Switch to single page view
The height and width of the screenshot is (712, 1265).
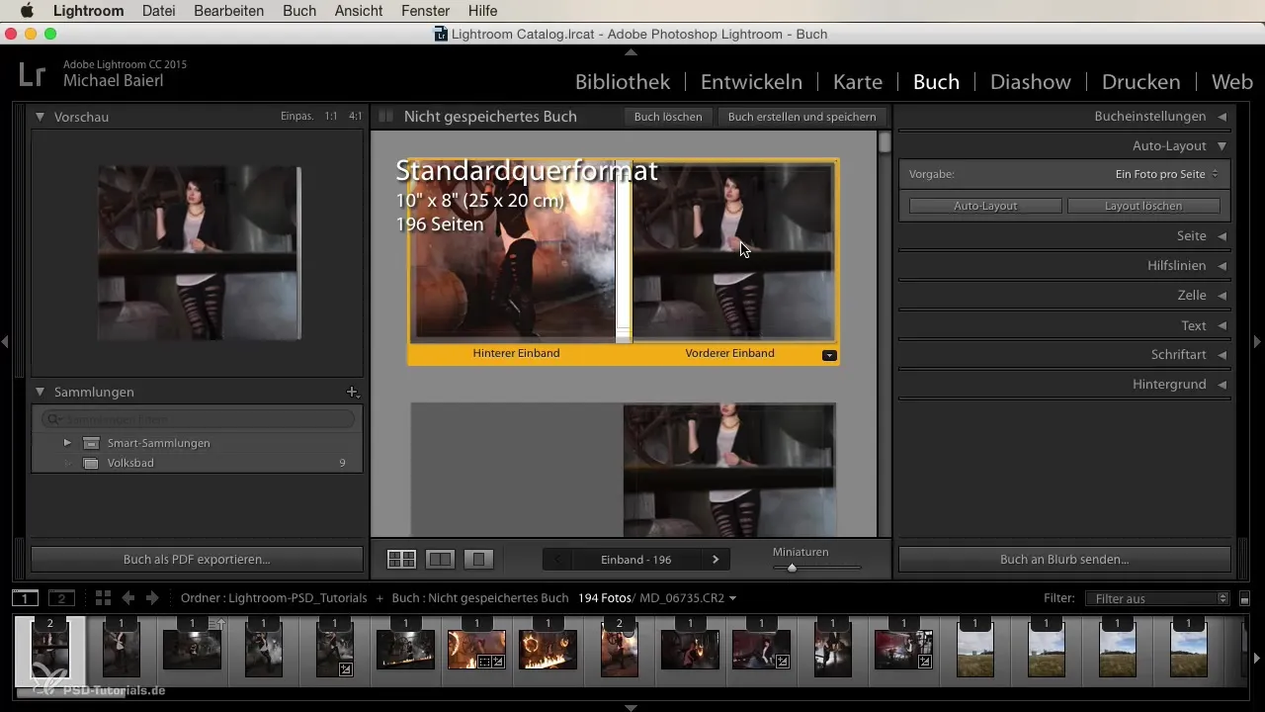pos(478,560)
